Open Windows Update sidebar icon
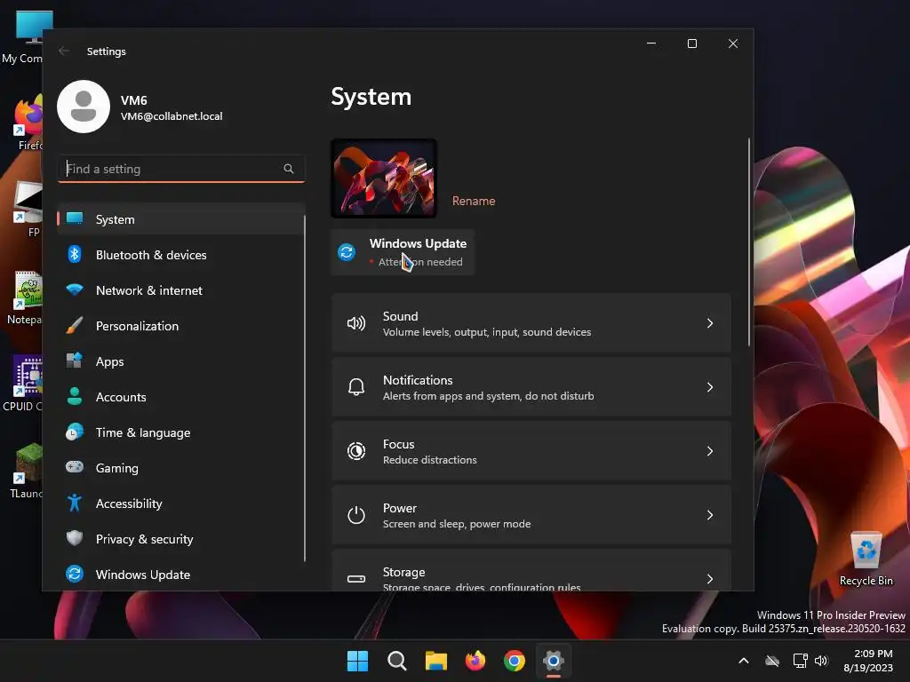910x682 pixels. [x=75, y=574]
